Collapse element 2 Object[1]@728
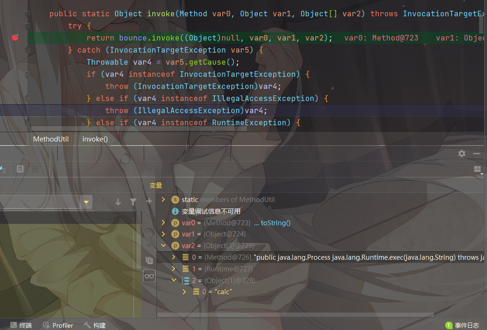487x330 pixels. pyautogui.click(x=173, y=280)
